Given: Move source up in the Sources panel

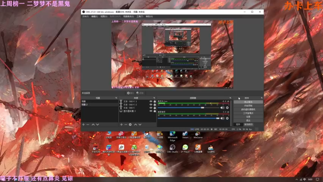Looking at the screenshot, I should click(x=135, y=125).
